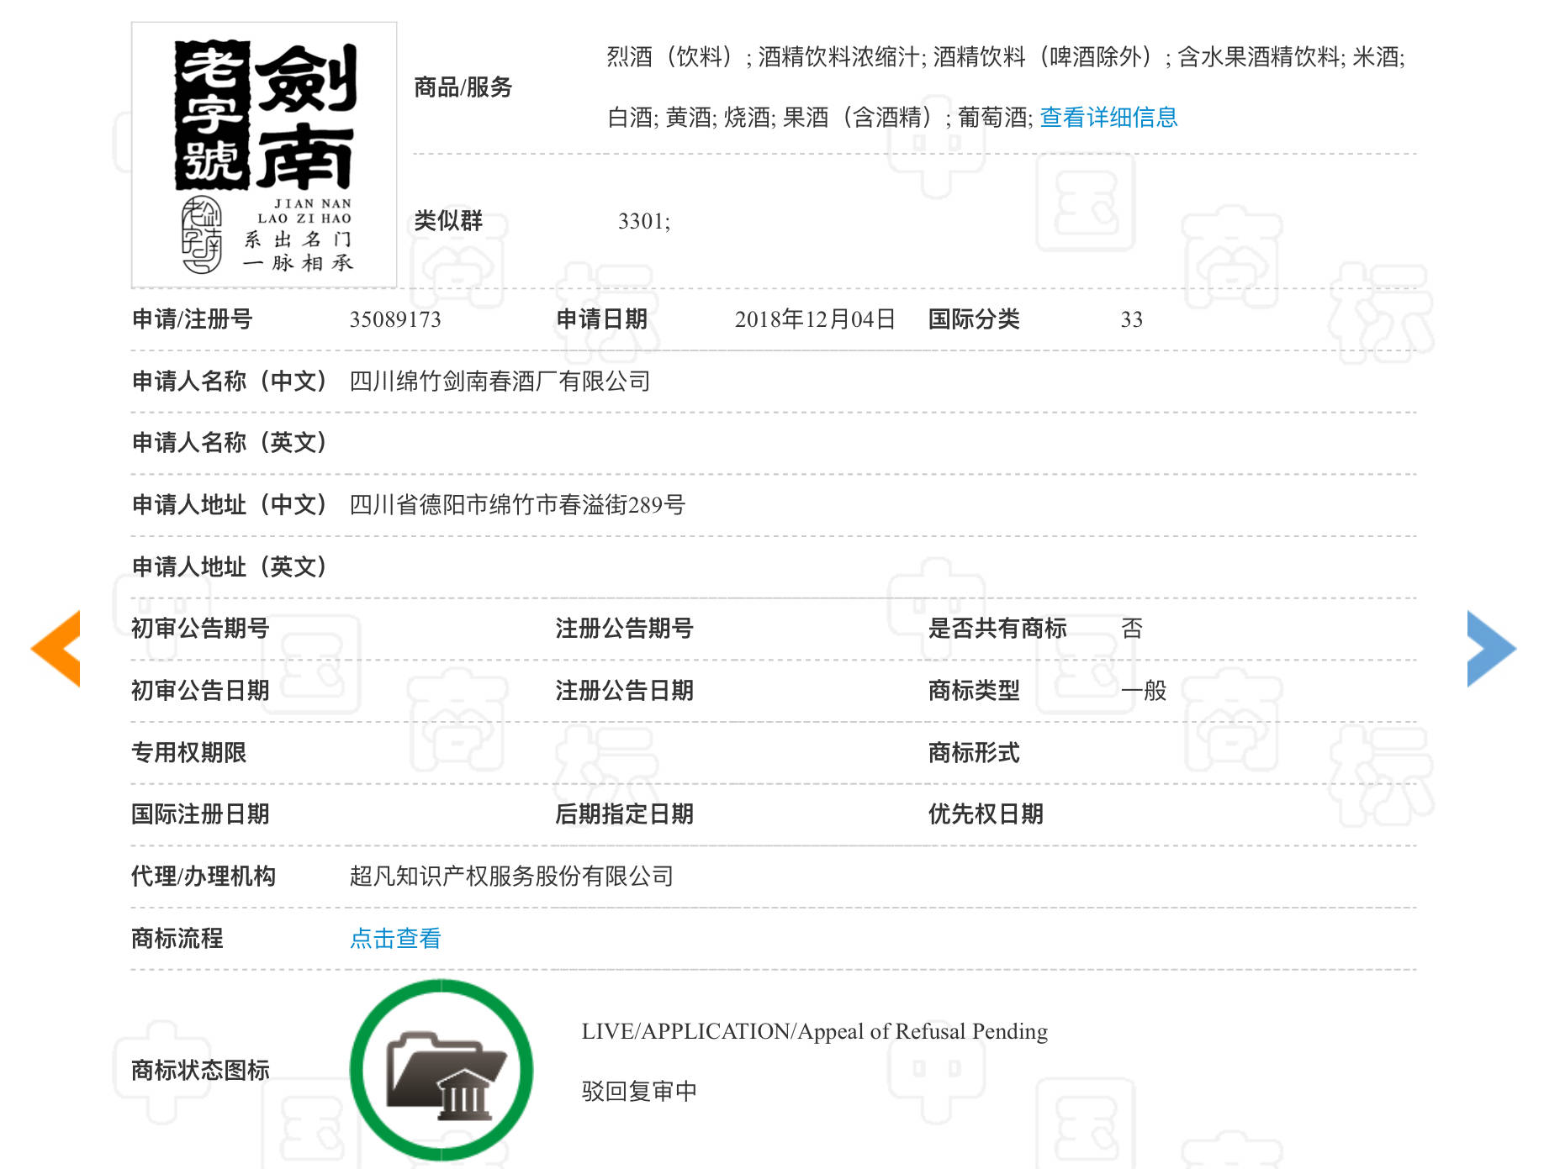Select similar group value 3301;
This screenshot has width=1544, height=1169.
[x=644, y=221]
